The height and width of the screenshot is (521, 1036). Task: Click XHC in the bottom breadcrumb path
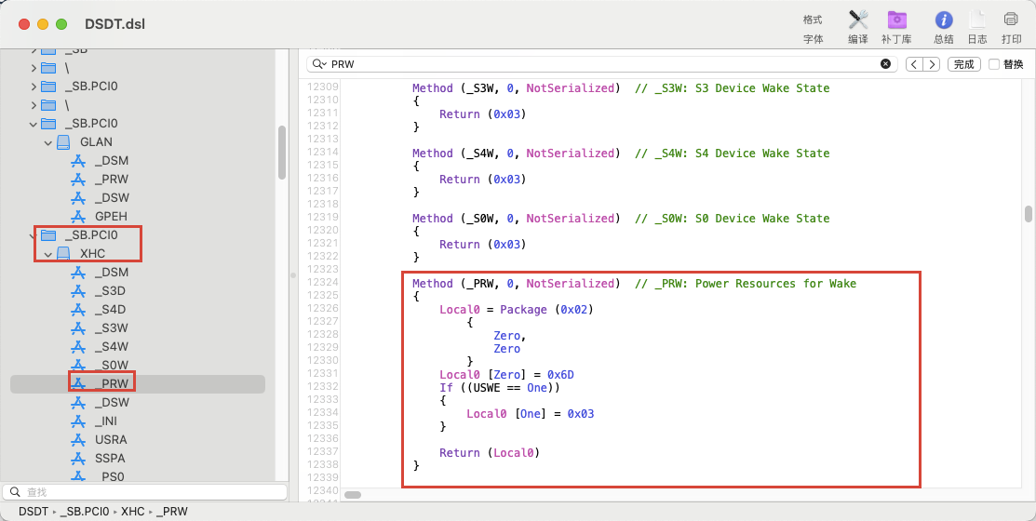point(133,511)
